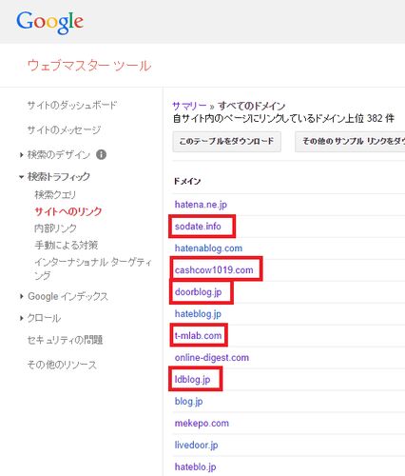Image resolution: width=405 pixels, height=476 pixels.
Task: Open cashcow1019.com domain link
Action: pos(214,270)
